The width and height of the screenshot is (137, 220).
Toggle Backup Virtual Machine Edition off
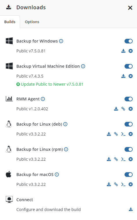pos(128,66)
